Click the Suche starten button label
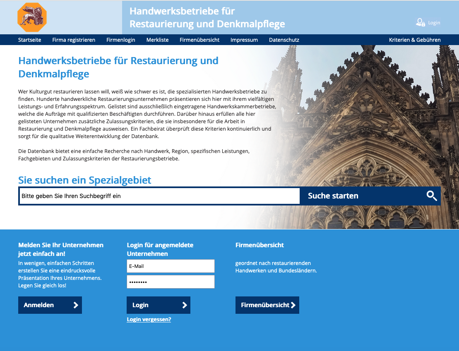The image size is (459, 351). coord(333,196)
